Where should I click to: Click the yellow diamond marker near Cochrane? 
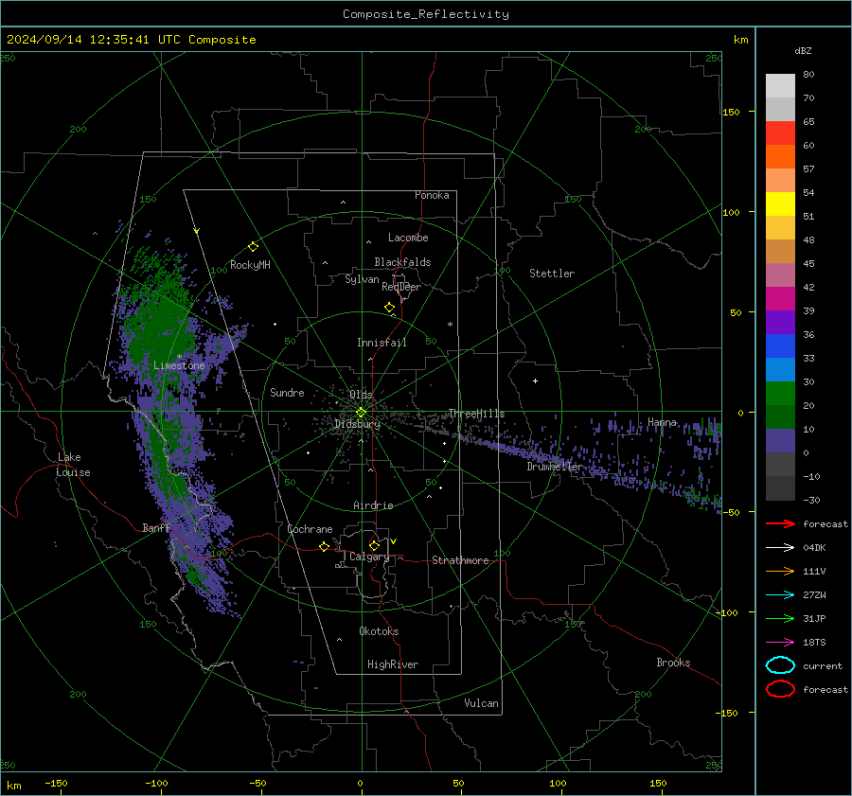pyautogui.click(x=324, y=546)
